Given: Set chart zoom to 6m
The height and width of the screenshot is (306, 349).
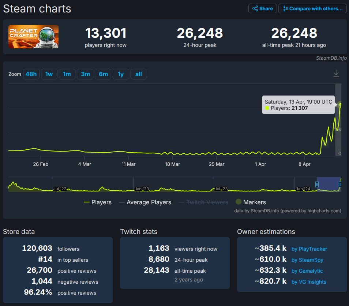Looking at the screenshot, I should (x=103, y=74).
